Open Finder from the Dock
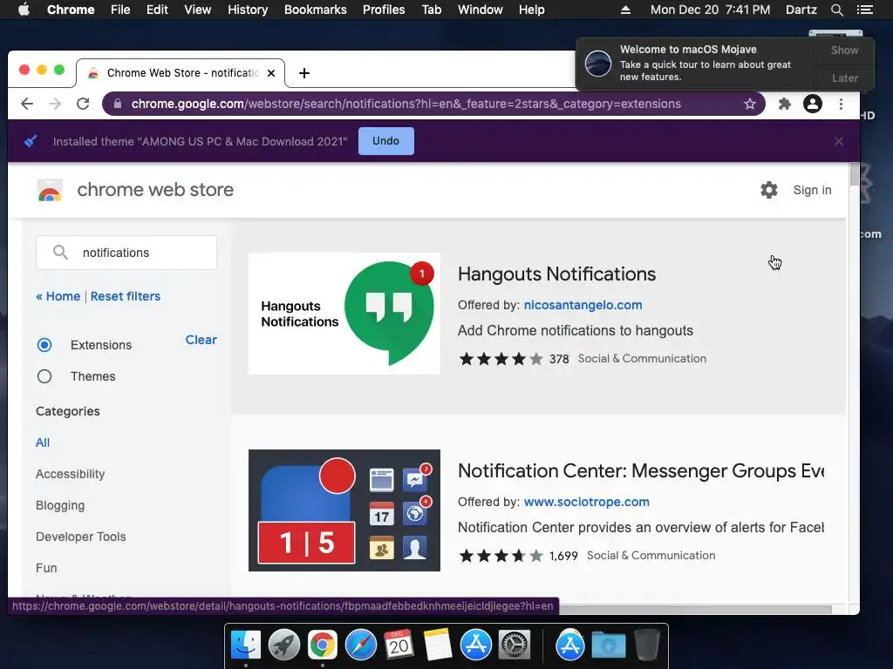 [x=245, y=645]
